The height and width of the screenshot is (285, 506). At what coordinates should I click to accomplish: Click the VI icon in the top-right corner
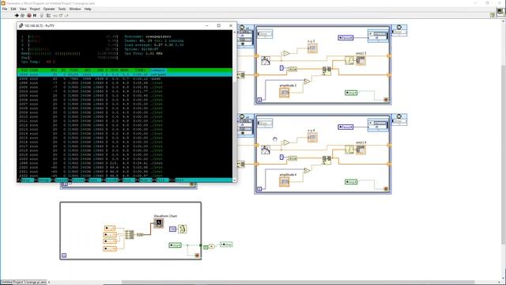pyautogui.click(x=500, y=13)
